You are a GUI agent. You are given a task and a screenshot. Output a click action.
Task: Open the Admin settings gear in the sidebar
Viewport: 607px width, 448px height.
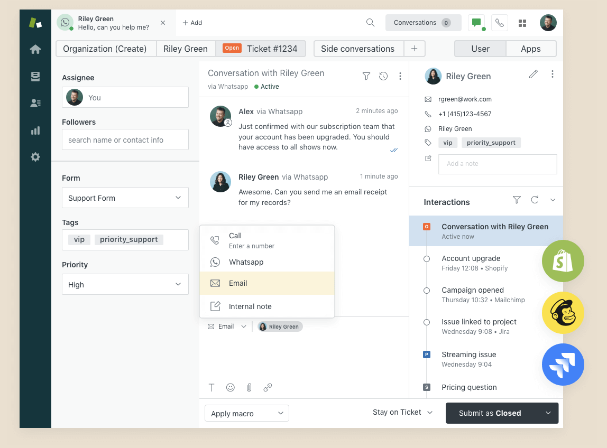[35, 156]
